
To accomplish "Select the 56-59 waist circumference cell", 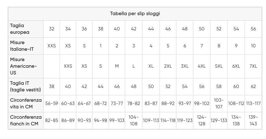I will click(x=52, y=103).
